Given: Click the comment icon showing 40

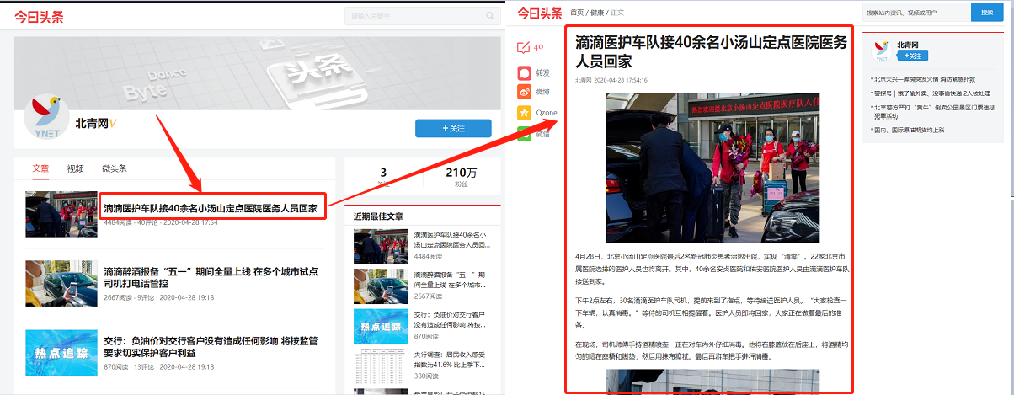Looking at the screenshot, I should point(525,48).
